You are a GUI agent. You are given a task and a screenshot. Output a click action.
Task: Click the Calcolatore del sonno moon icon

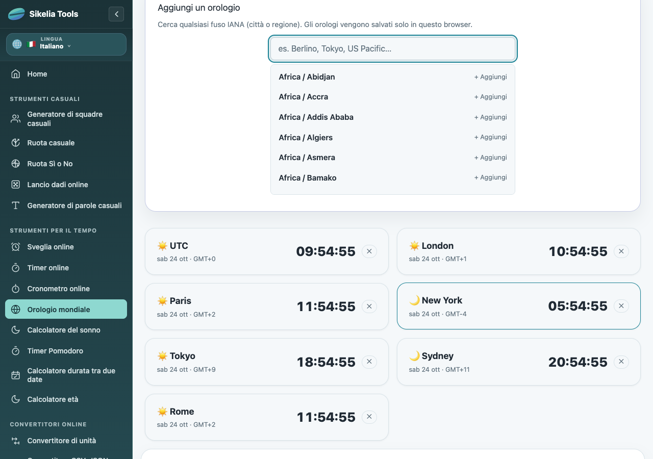16,330
